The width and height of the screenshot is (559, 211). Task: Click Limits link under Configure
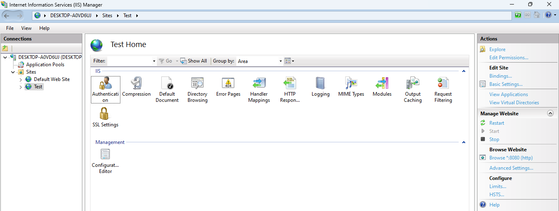[x=498, y=186]
